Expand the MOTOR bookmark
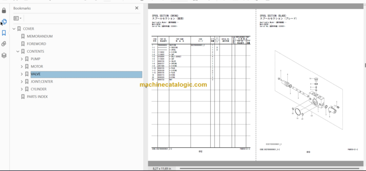Screen dimensions: 366x171 pos(22,66)
